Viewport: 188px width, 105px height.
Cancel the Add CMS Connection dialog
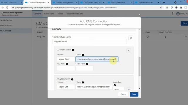pyautogui.click(x=123, y=94)
